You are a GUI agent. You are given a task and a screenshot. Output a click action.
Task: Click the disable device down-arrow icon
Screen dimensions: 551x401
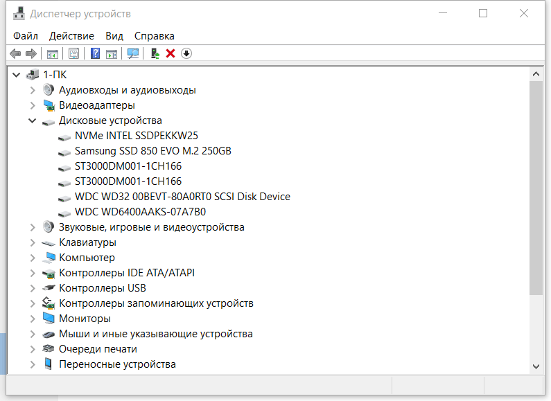tap(186, 54)
